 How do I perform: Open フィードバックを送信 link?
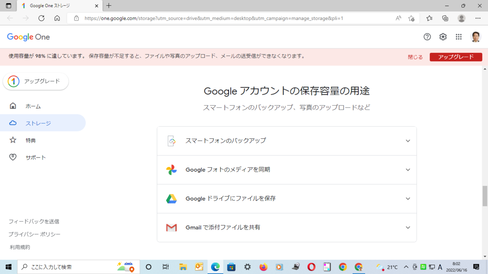(x=34, y=221)
